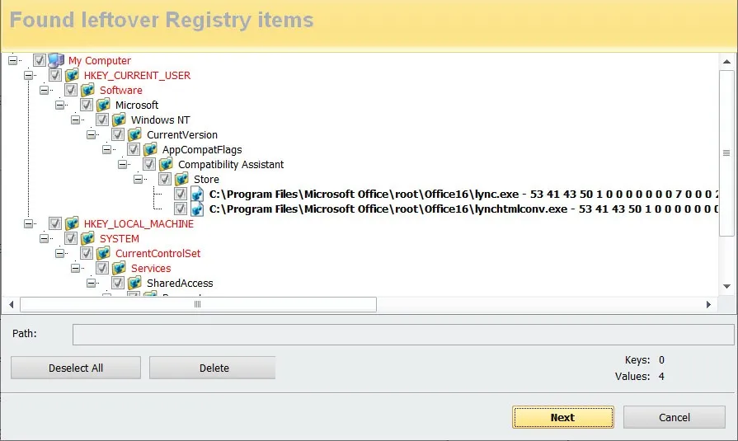Toggle the SharedAccess checkbox
The height and width of the screenshot is (441, 738).
pyautogui.click(x=118, y=283)
